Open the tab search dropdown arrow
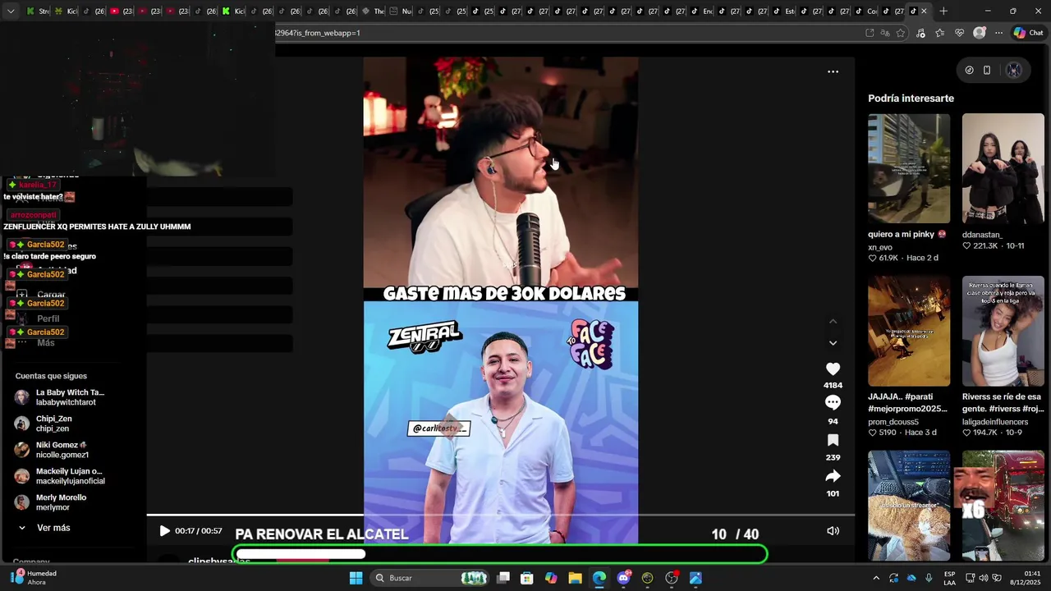Image resolution: width=1051 pixels, height=591 pixels. tap(10, 11)
